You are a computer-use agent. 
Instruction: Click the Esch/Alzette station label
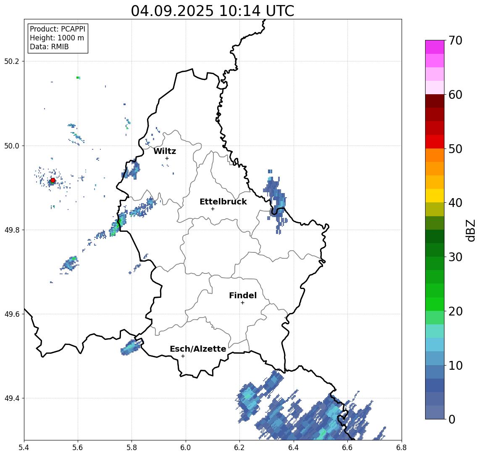pyautogui.click(x=198, y=349)
